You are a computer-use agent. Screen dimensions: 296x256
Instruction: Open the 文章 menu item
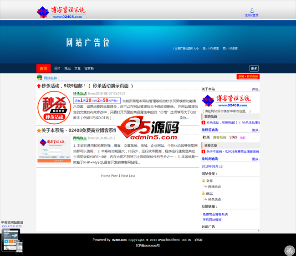[77, 68]
